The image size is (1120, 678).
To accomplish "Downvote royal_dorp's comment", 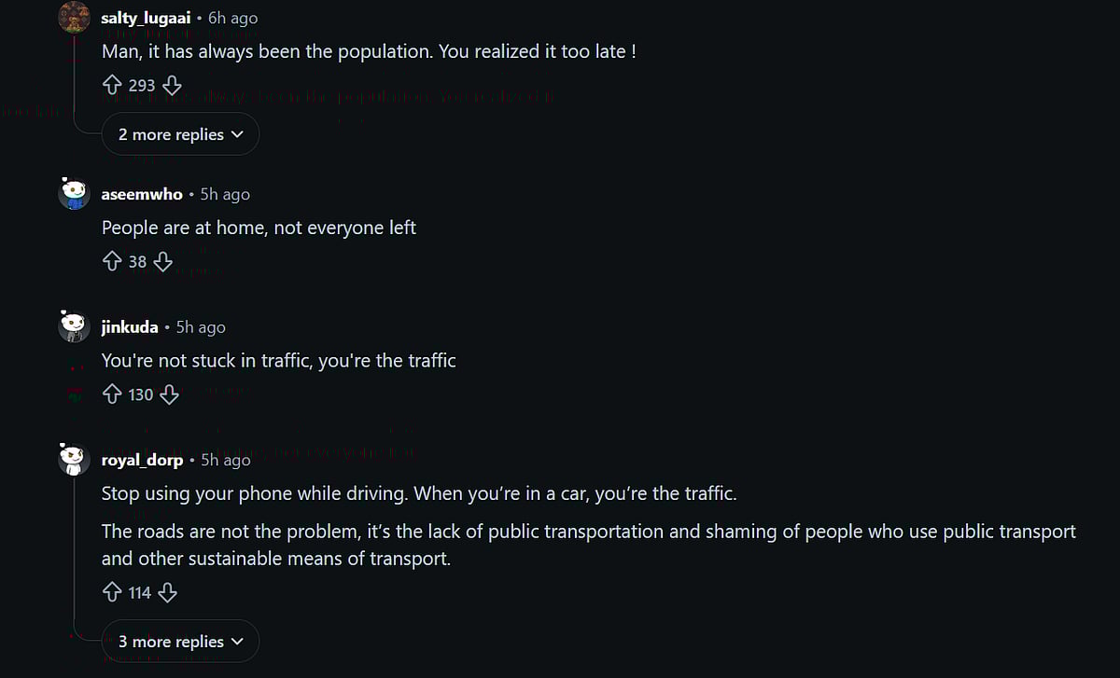I will (x=168, y=592).
